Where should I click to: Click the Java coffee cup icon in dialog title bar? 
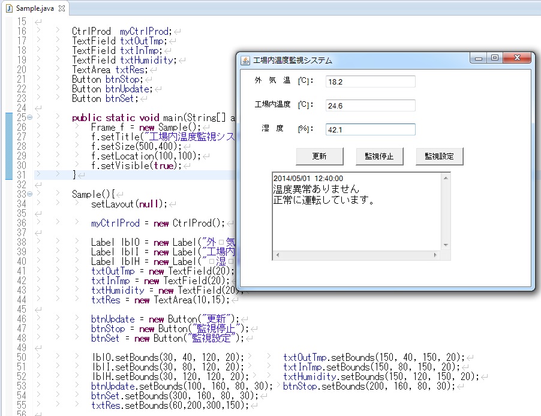245,61
